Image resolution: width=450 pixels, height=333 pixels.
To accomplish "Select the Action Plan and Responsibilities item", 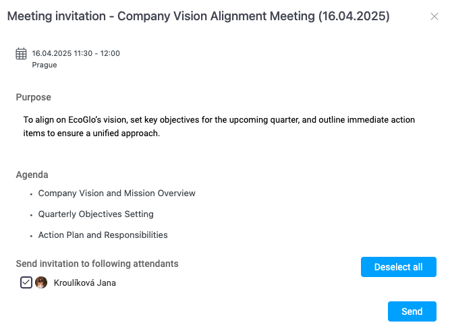I will [x=103, y=235].
